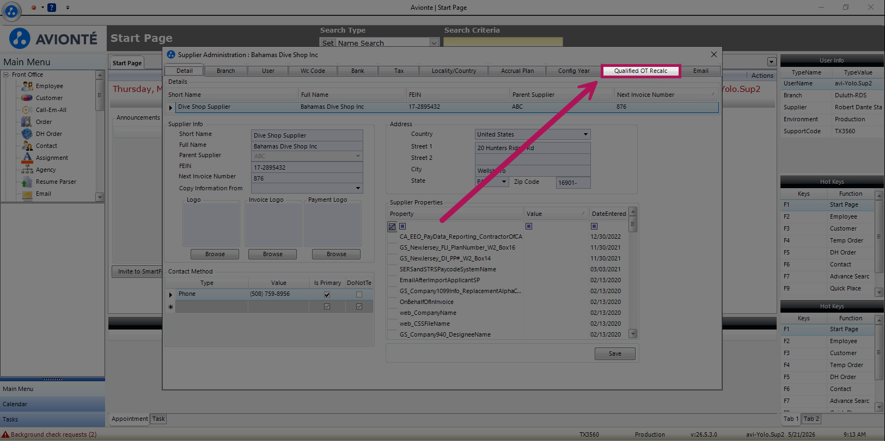Toggle DoNotText checkbox in new row
Screen dimensions: 885x441
[359, 306]
